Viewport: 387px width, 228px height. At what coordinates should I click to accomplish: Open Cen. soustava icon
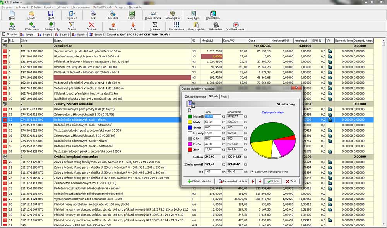point(176,25)
